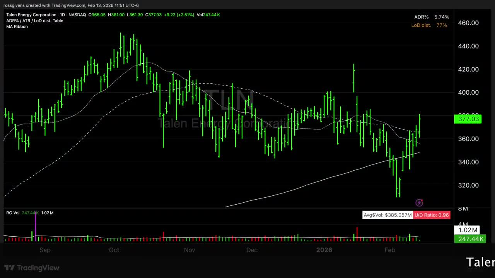495x278 pixels.
Task: Open the 1D timeframe dropdown
Action: (63, 15)
